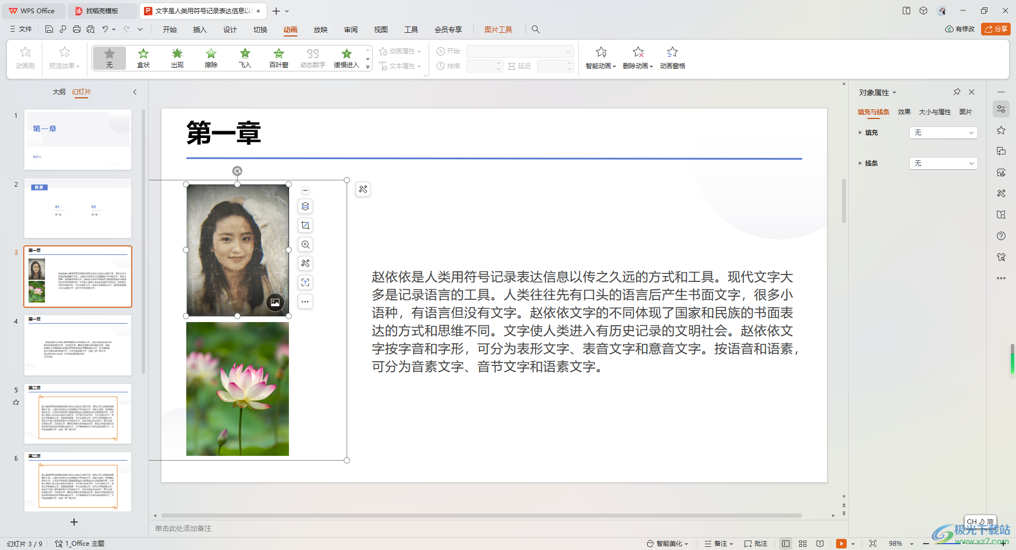
Task: Open the 填充 fill dropdown
Action: click(943, 133)
